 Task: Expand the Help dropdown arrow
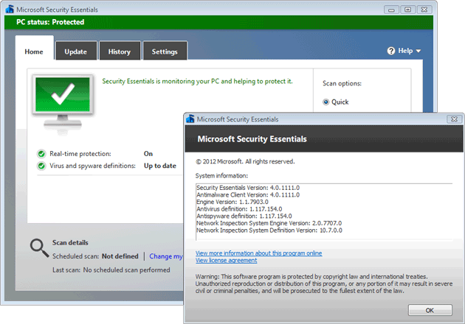click(418, 52)
